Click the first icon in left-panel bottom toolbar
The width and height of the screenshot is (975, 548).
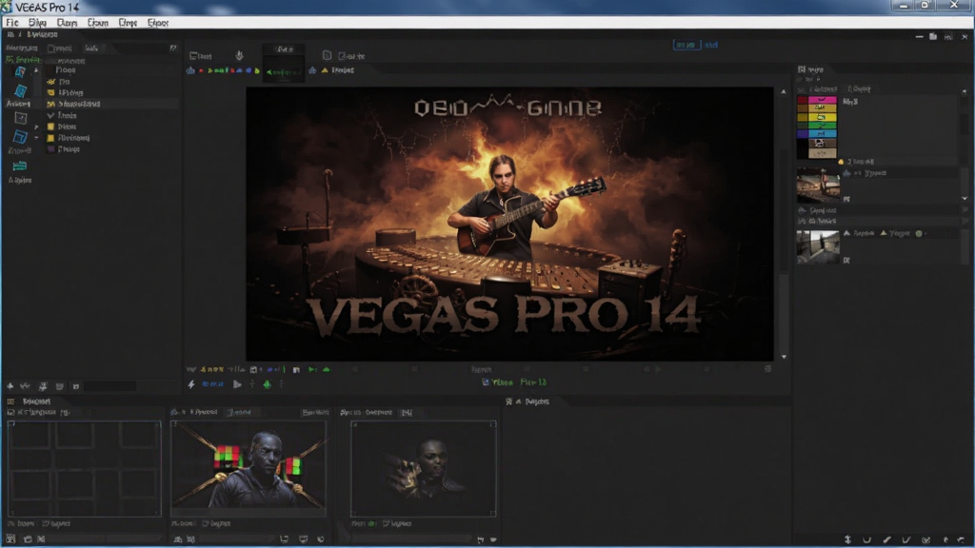10,386
